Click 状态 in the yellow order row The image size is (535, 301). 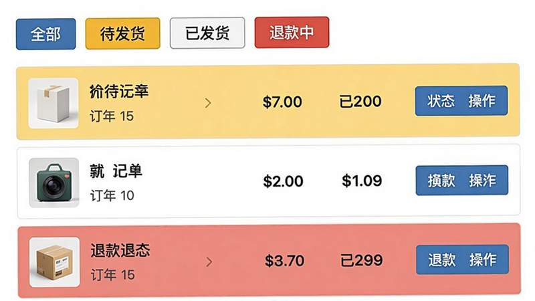[441, 101]
